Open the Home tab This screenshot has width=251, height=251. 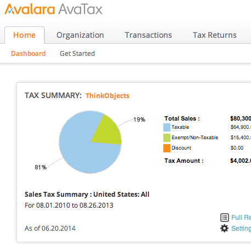tap(24, 35)
